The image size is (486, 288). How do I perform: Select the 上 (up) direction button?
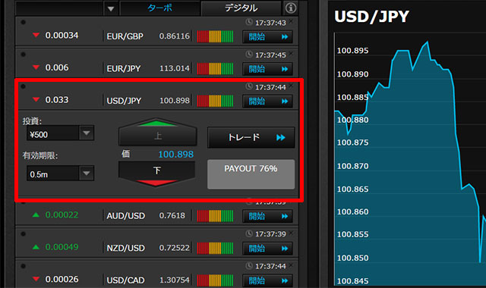pos(157,132)
